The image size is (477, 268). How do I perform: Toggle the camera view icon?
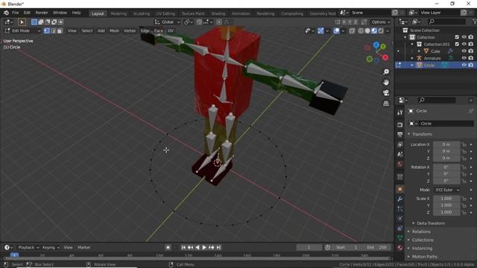[386, 93]
